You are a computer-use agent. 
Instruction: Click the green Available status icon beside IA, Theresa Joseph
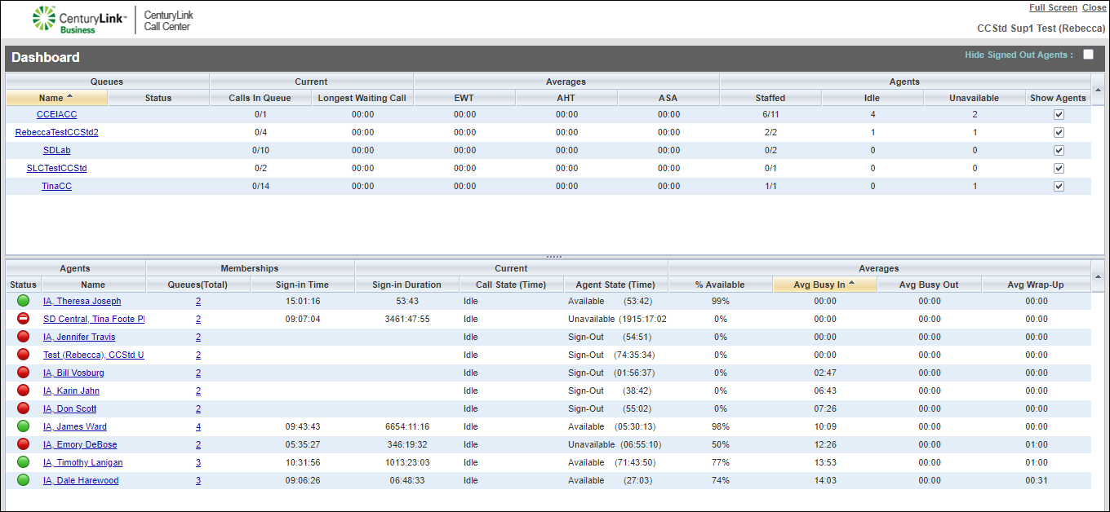[23, 301]
